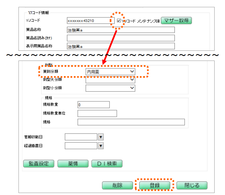Click the 薬情 button
Viewport: 225px width, 195px height.
coord(73,164)
